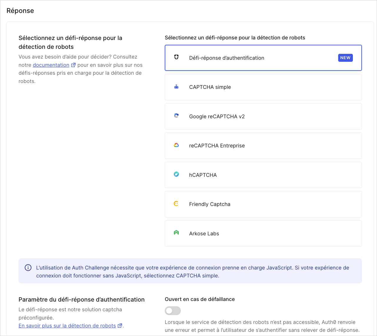Pick the hCAPTCHA option card

click(x=263, y=175)
